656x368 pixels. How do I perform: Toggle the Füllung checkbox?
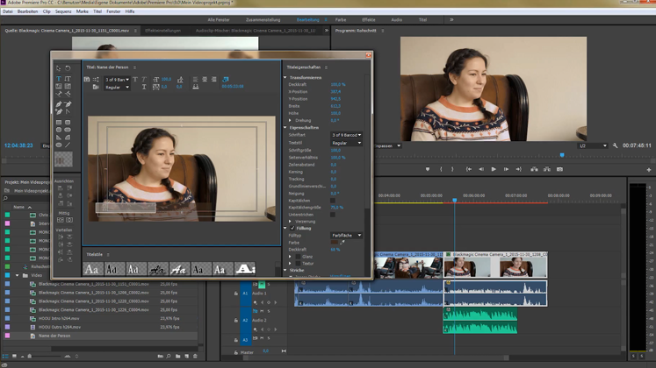coord(293,228)
